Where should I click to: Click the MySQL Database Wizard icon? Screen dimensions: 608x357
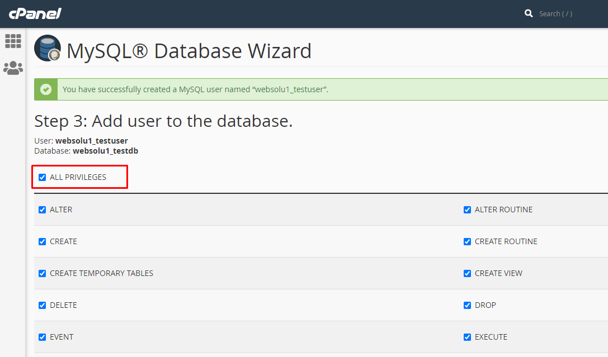tap(48, 48)
